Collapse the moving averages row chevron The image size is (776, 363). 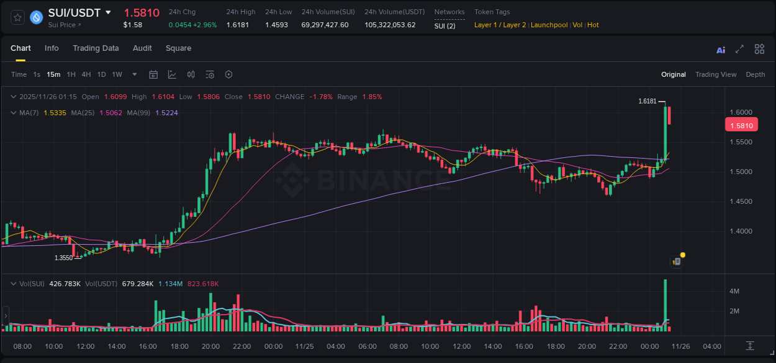point(14,113)
